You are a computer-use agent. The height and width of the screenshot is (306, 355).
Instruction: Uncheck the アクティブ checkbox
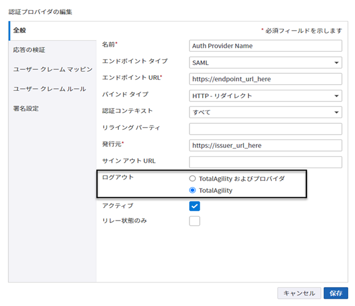point(194,206)
